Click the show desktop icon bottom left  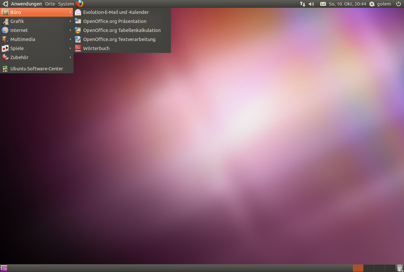click(4, 268)
